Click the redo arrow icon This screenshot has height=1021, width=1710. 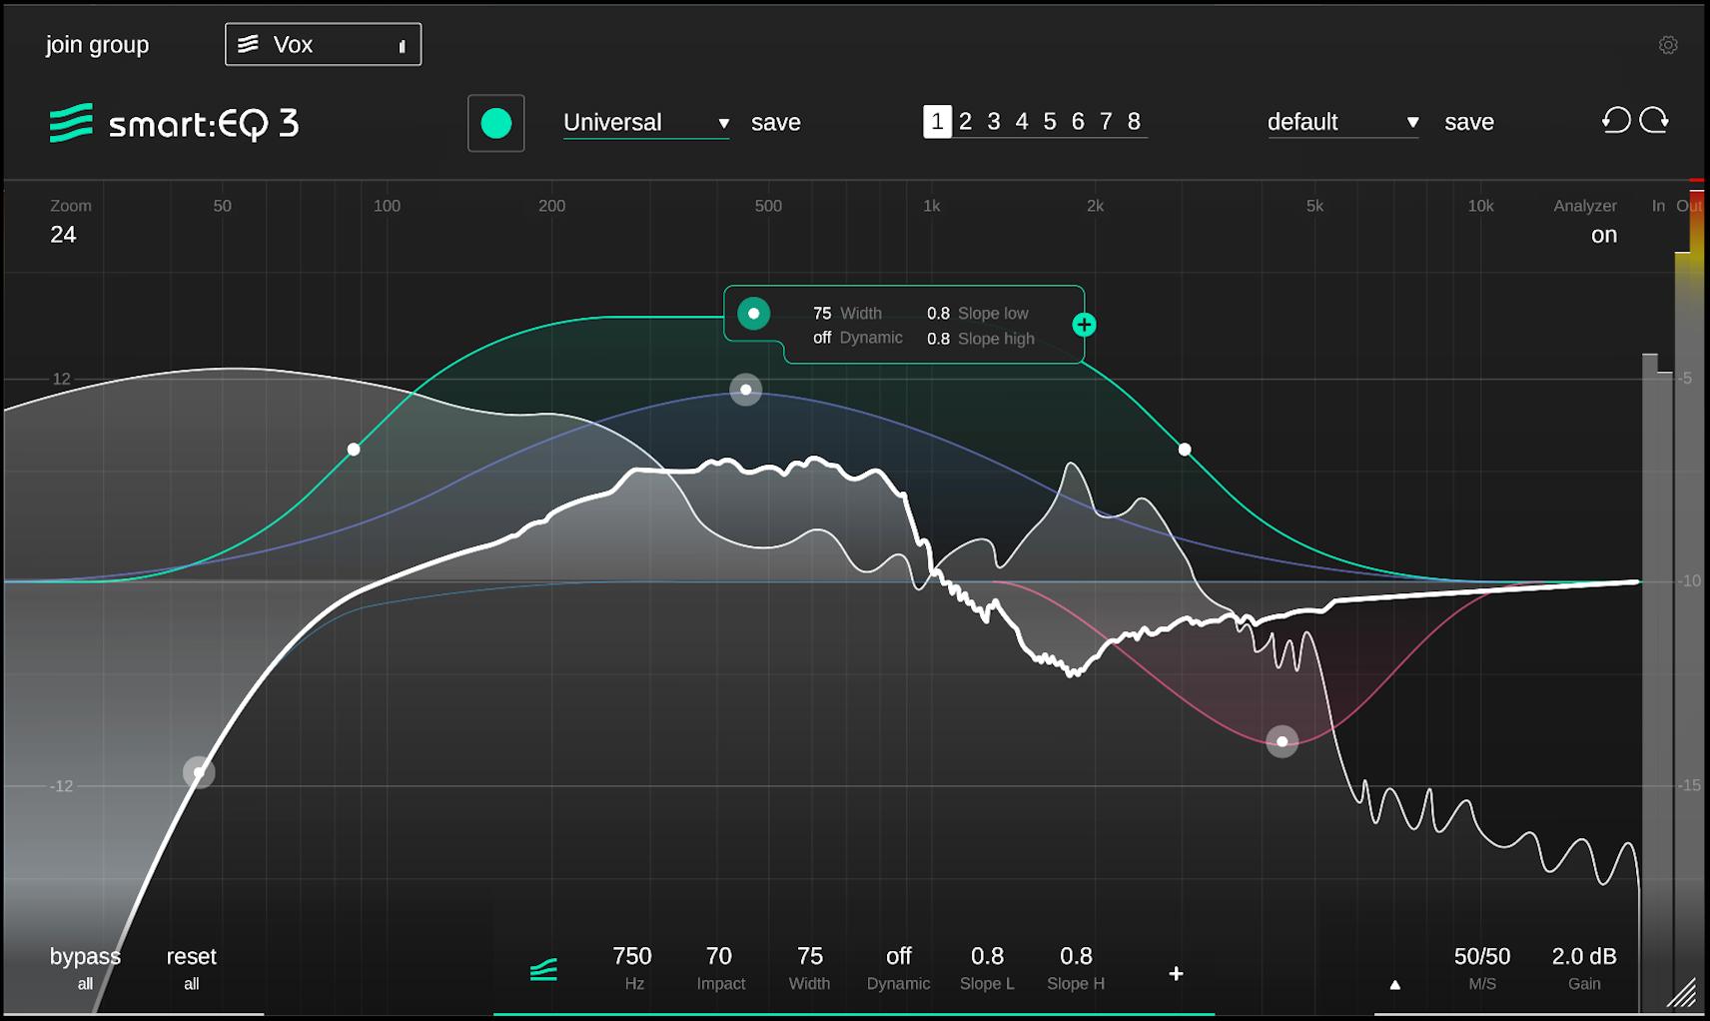pos(1654,121)
